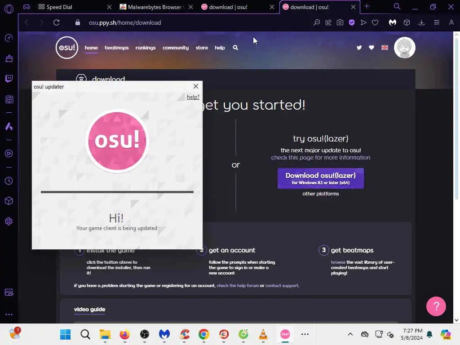Take a snapshot with the camera icon
Screen dimensions: 460x345
[340, 22]
